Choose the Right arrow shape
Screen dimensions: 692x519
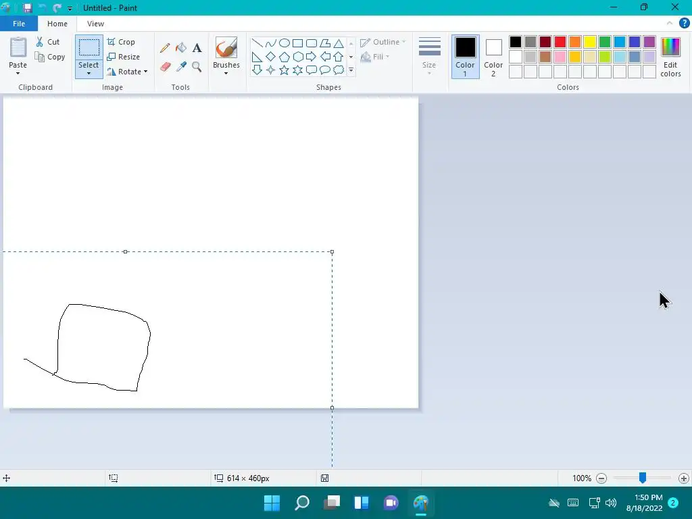[x=312, y=57]
